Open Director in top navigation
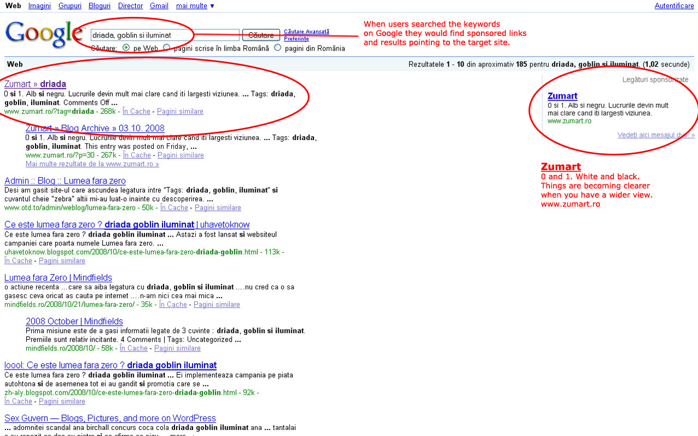 tap(130, 6)
